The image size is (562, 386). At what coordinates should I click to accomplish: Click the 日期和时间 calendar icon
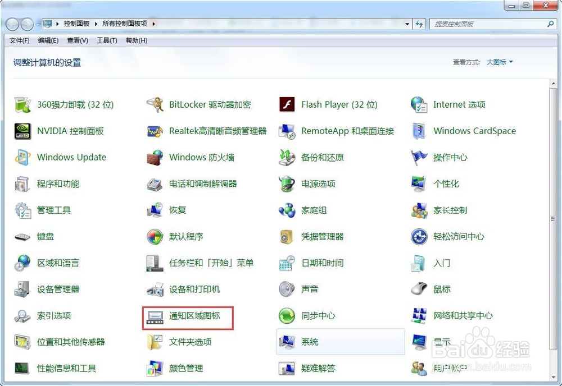click(x=287, y=263)
